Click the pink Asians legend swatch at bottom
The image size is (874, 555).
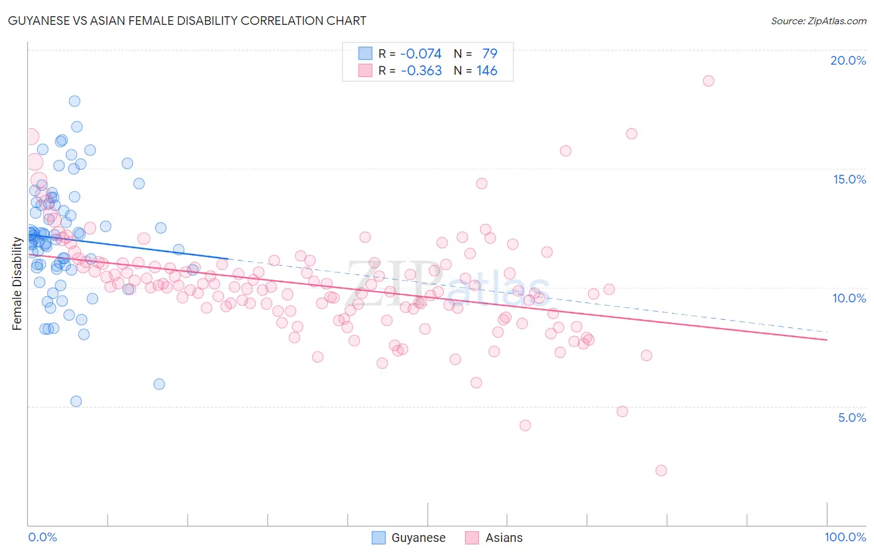[x=472, y=538]
